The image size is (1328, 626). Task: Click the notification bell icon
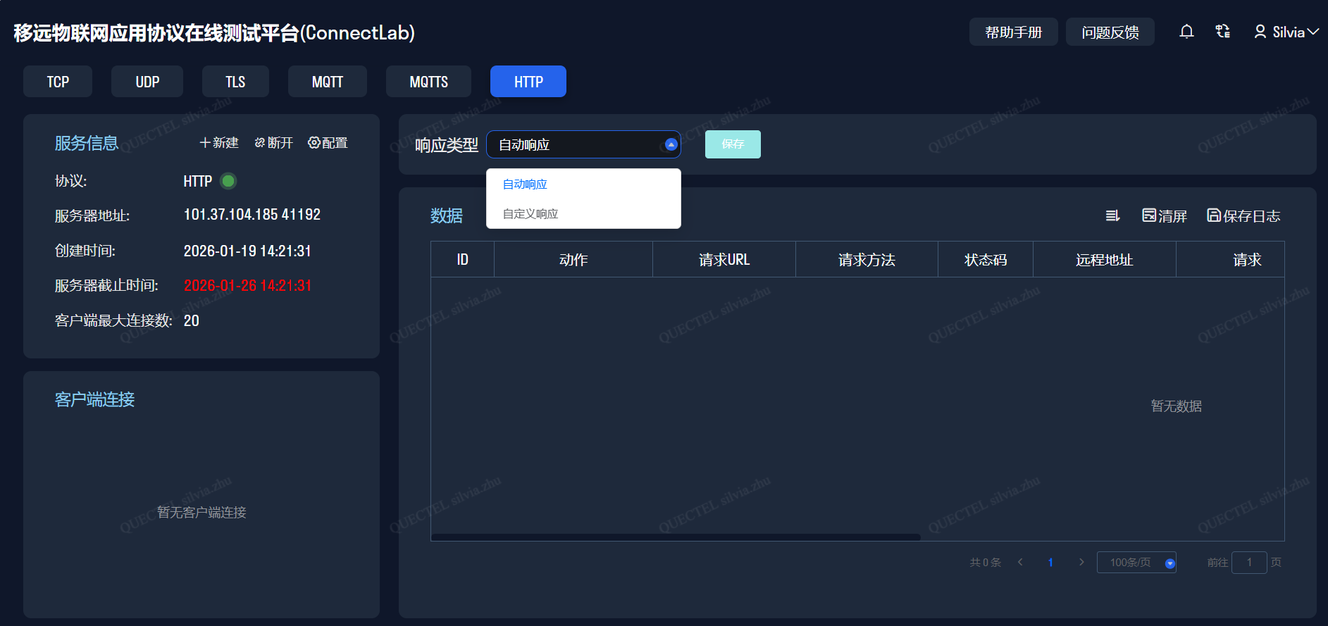point(1186,32)
